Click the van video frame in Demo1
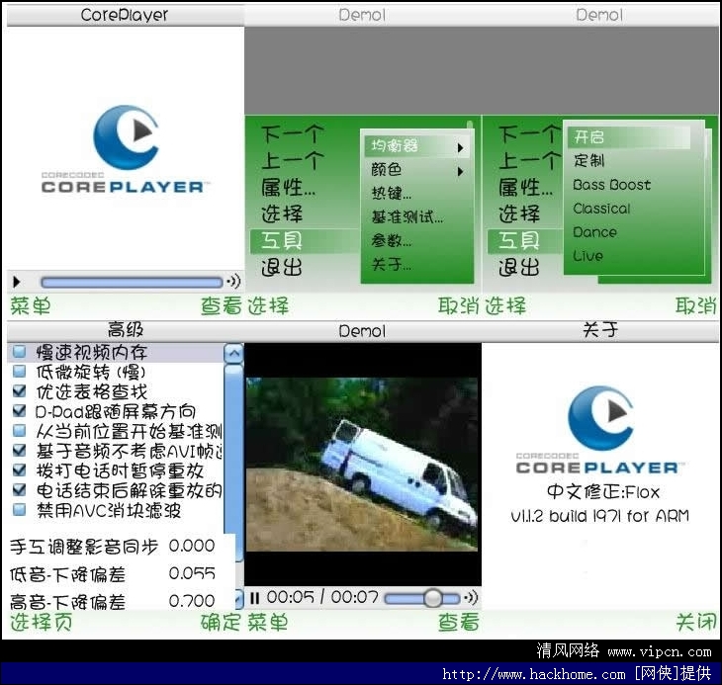This screenshot has width=722, height=685. 362,465
